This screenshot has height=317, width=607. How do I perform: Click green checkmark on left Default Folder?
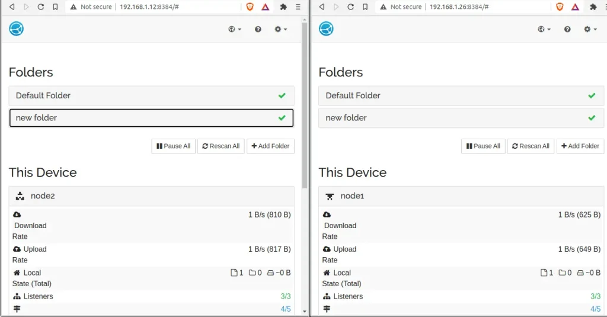click(282, 95)
